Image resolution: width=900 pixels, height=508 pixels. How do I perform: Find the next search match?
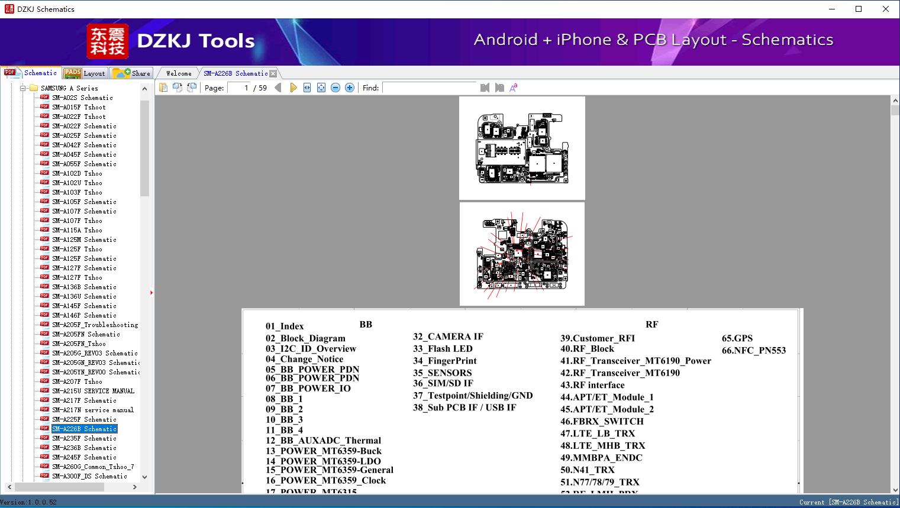click(x=499, y=88)
